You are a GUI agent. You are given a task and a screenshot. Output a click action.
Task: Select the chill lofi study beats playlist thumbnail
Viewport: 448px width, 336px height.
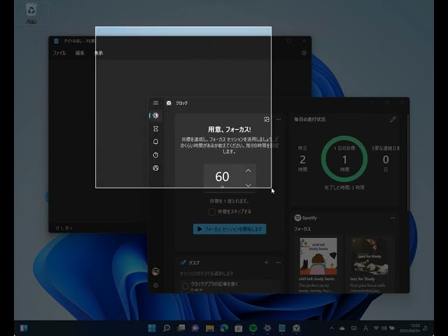318,255
